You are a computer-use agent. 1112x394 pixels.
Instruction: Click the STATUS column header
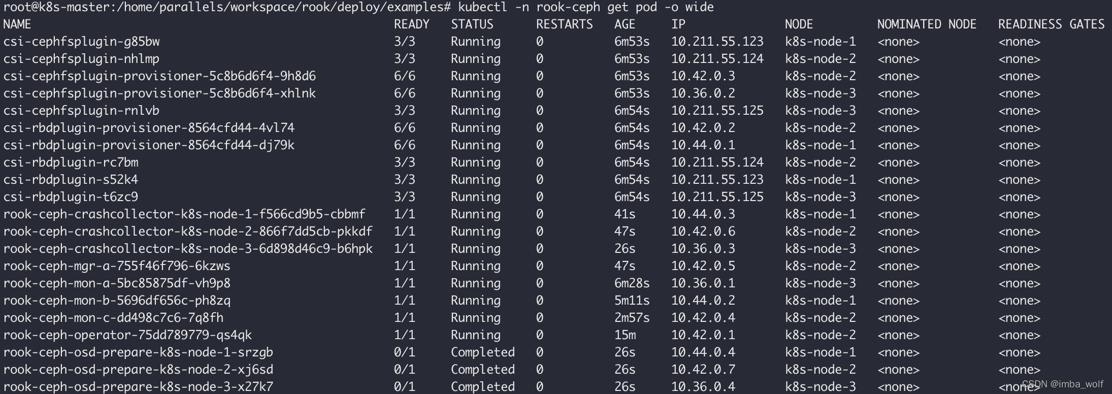coord(472,24)
